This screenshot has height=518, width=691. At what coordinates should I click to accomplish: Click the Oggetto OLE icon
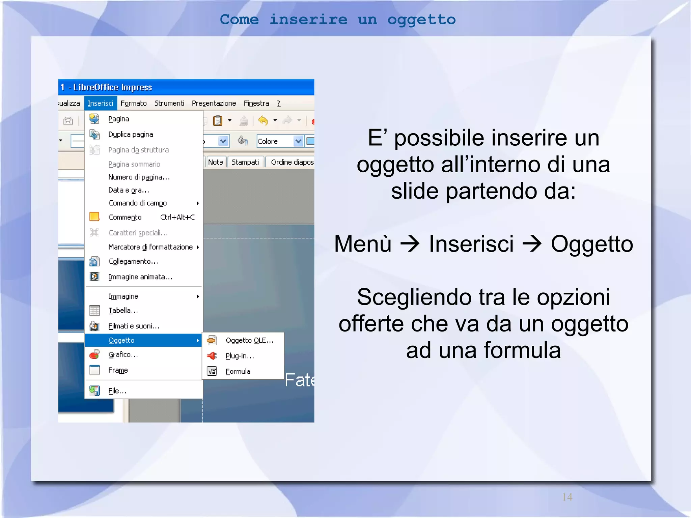click(x=212, y=340)
